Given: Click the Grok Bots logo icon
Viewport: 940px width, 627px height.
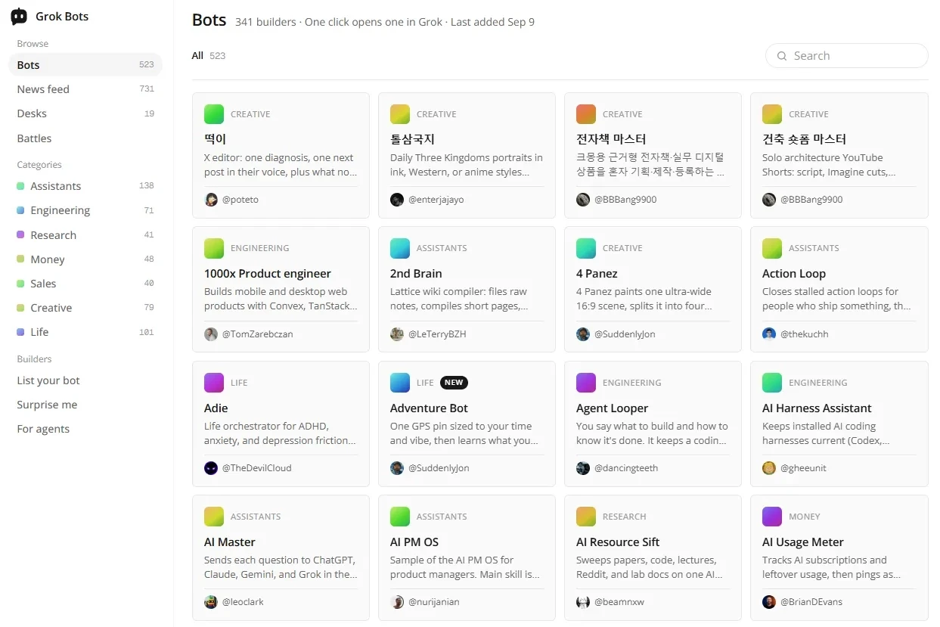Looking at the screenshot, I should (x=19, y=17).
